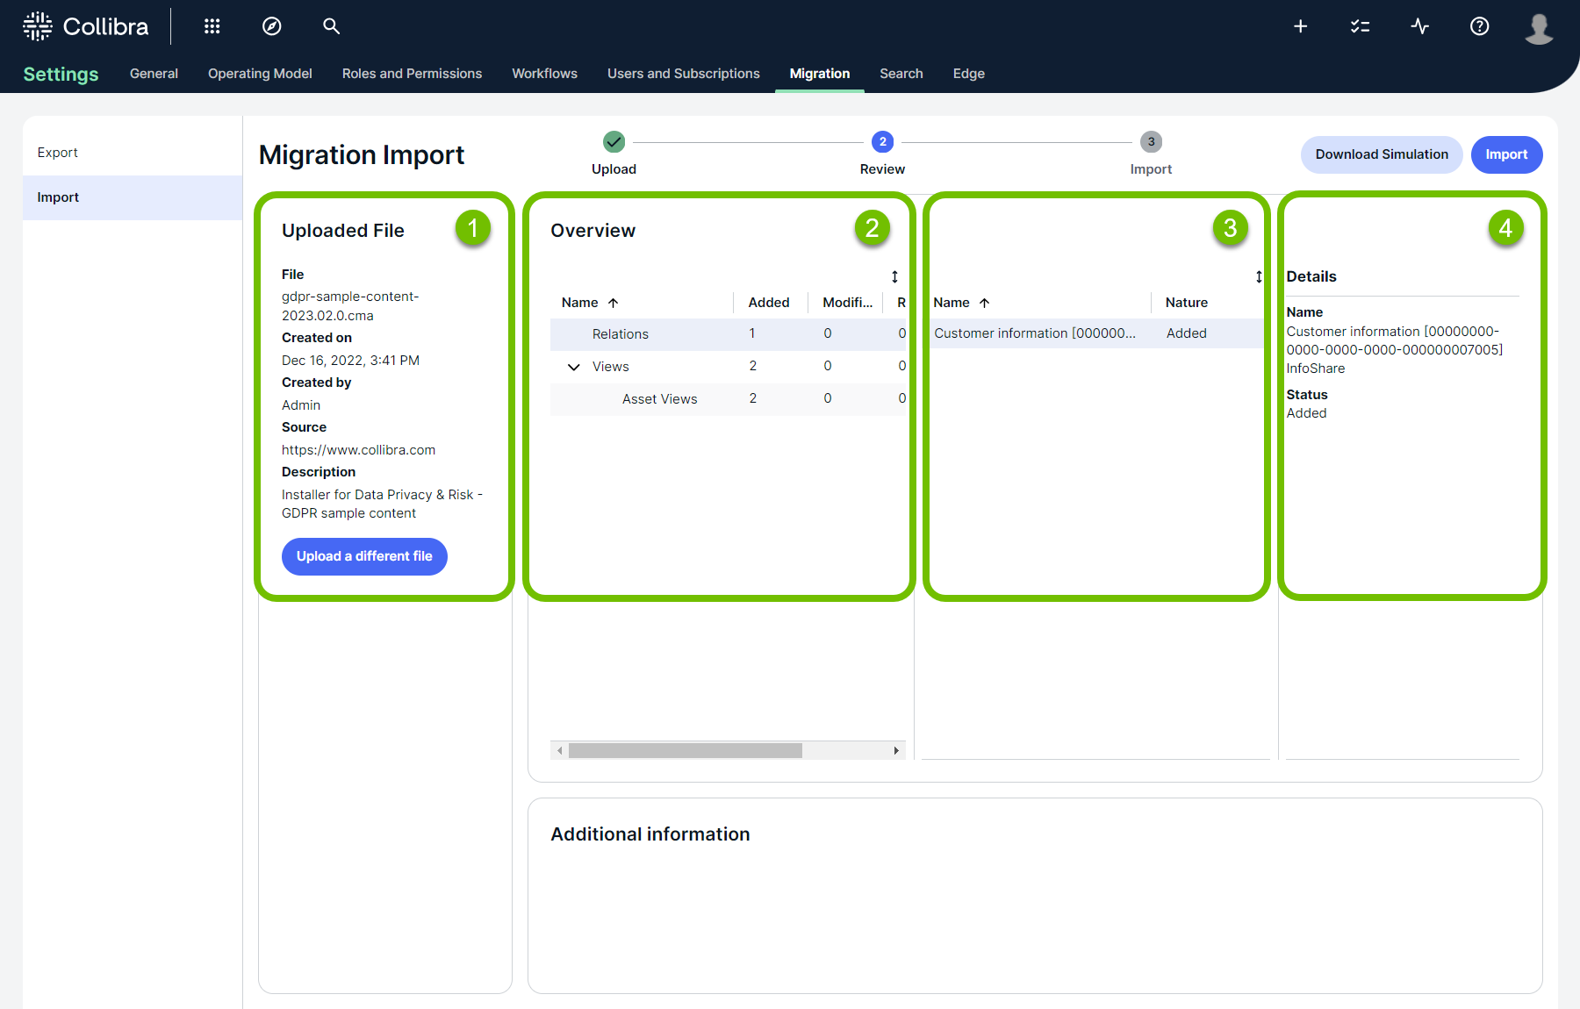The width and height of the screenshot is (1580, 1009).
Task: Open the user profile avatar
Action: point(1539,28)
